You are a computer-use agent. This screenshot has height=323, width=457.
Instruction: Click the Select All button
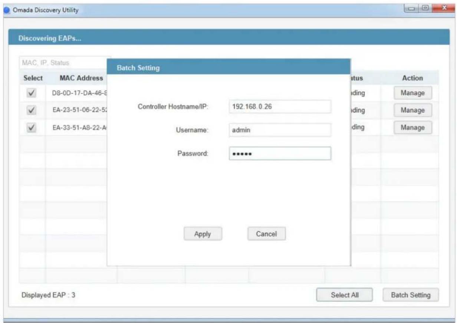point(345,295)
